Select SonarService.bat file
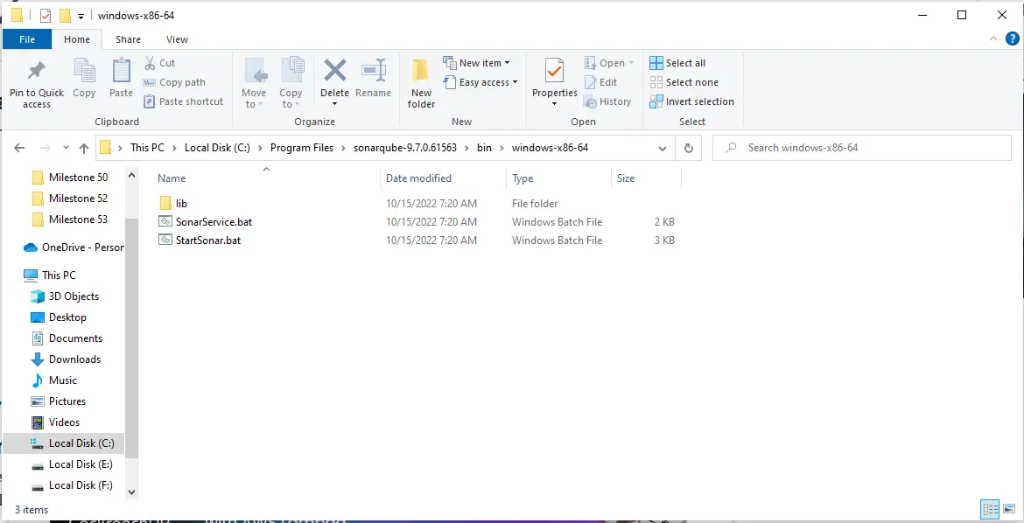This screenshot has width=1024, height=523. [214, 222]
